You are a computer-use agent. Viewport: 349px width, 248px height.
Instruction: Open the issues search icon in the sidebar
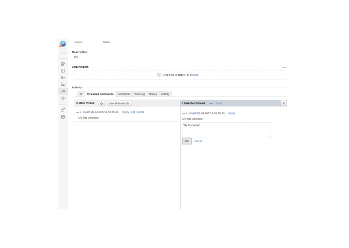point(63,91)
